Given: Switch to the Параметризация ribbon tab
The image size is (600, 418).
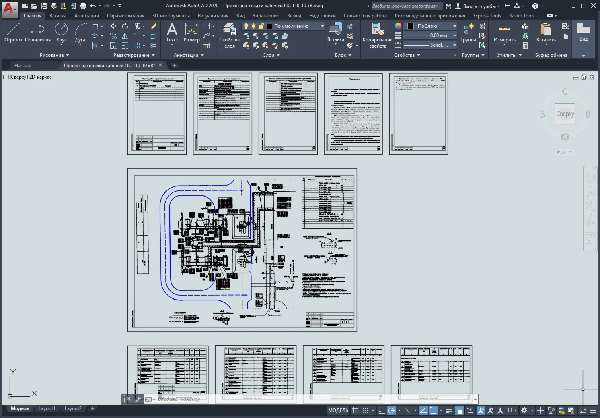Looking at the screenshot, I should coord(125,16).
